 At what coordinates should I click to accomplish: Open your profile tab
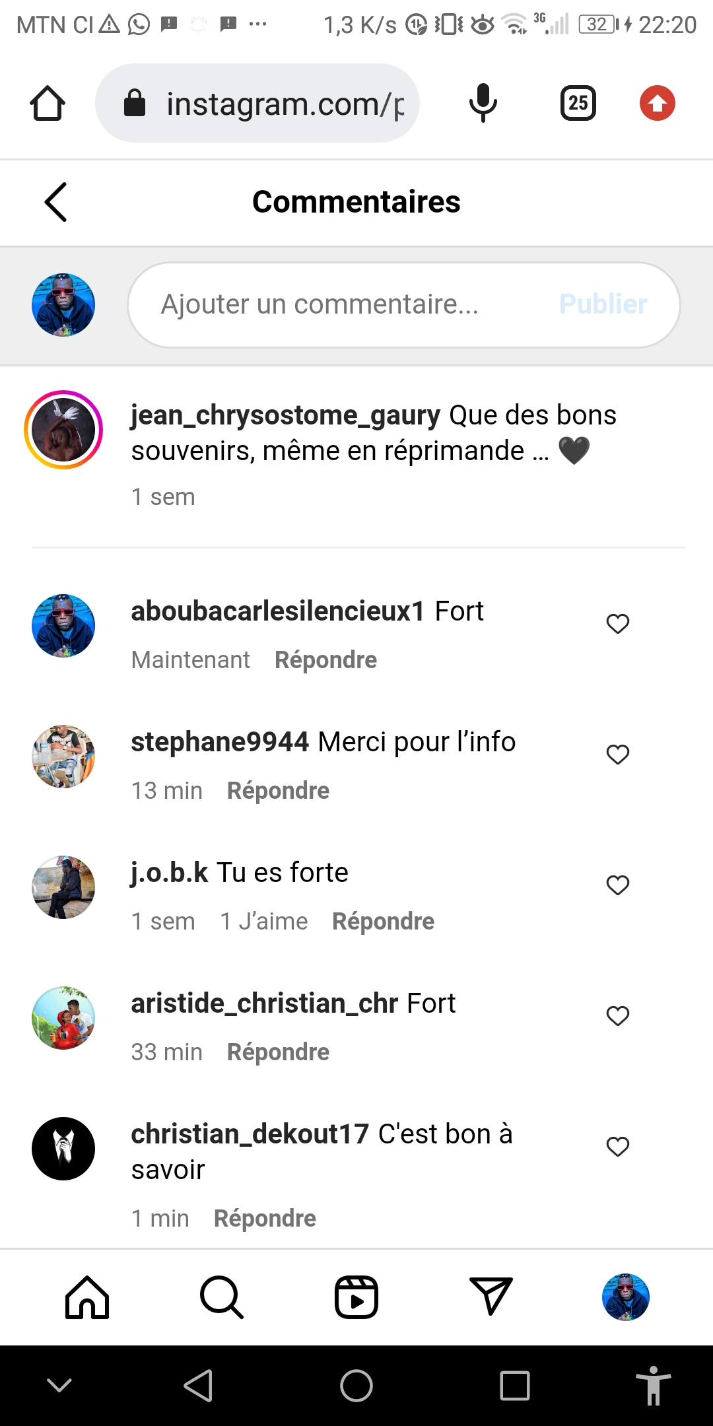(x=625, y=1297)
